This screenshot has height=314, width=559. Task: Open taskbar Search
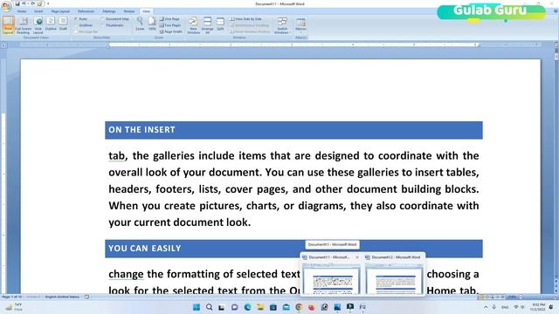[209, 307]
